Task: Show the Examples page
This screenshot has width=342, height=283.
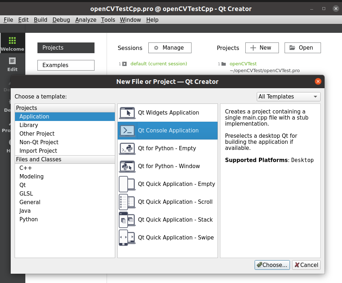Action: point(66,65)
